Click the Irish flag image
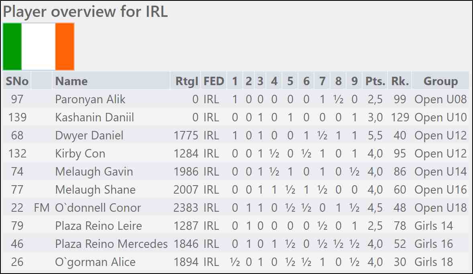 click(39, 47)
